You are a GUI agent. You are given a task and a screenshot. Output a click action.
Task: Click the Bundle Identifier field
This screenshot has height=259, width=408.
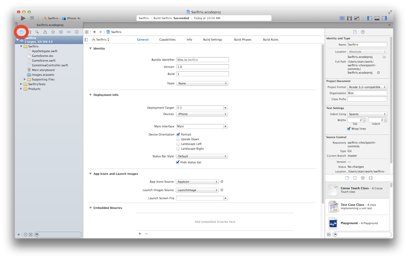click(202, 60)
